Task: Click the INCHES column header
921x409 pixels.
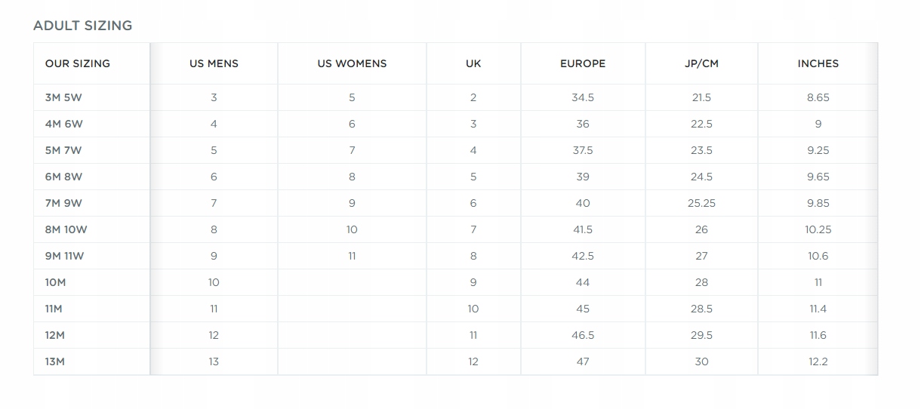Action: pos(818,64)
